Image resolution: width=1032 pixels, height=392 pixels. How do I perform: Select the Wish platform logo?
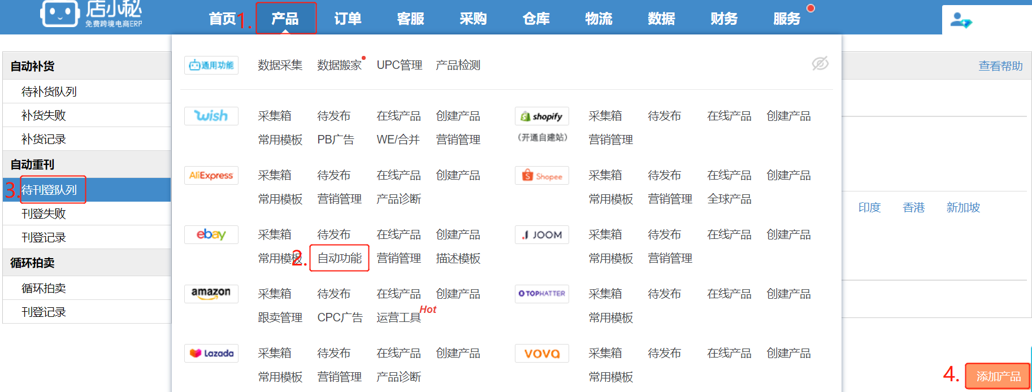pyautogui.click(x=211, y=116)
